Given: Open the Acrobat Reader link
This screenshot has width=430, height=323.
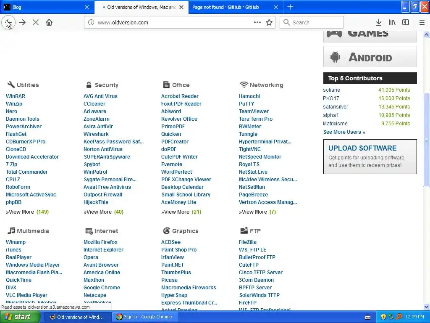Looking at the screenshot, I should click(180, 96).
